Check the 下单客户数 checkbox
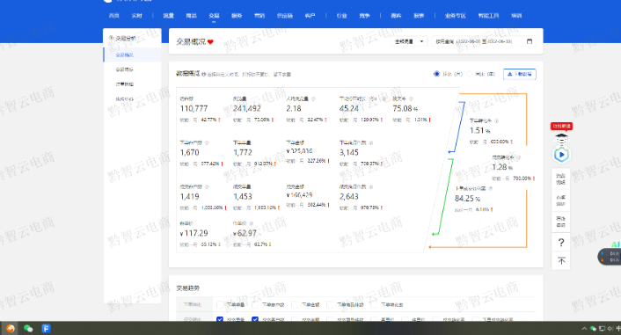 [255, 304]
